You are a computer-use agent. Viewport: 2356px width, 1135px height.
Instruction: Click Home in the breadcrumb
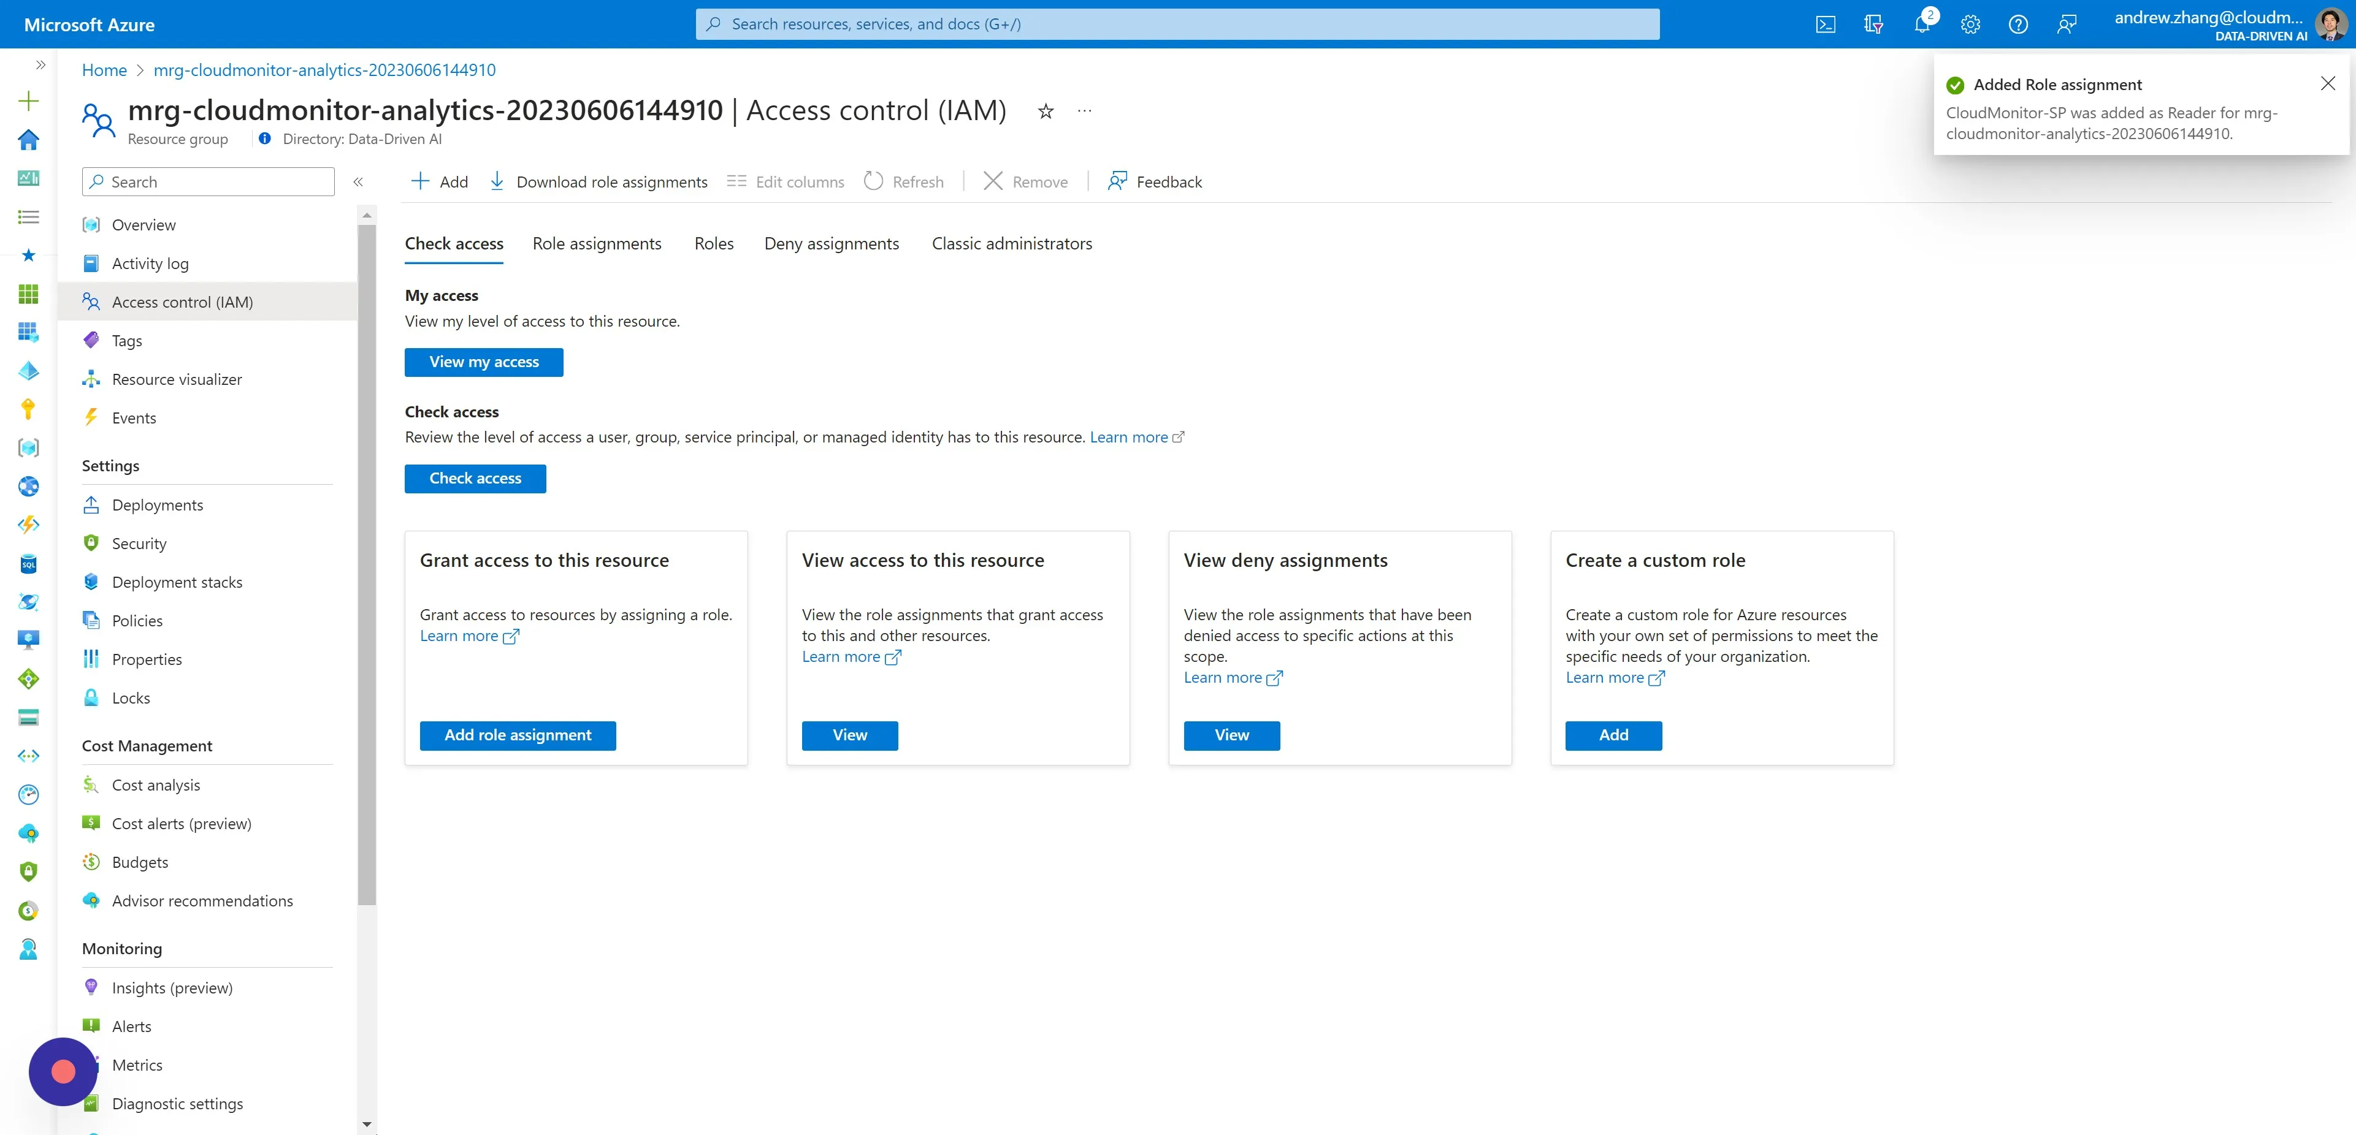coord(104,70)
